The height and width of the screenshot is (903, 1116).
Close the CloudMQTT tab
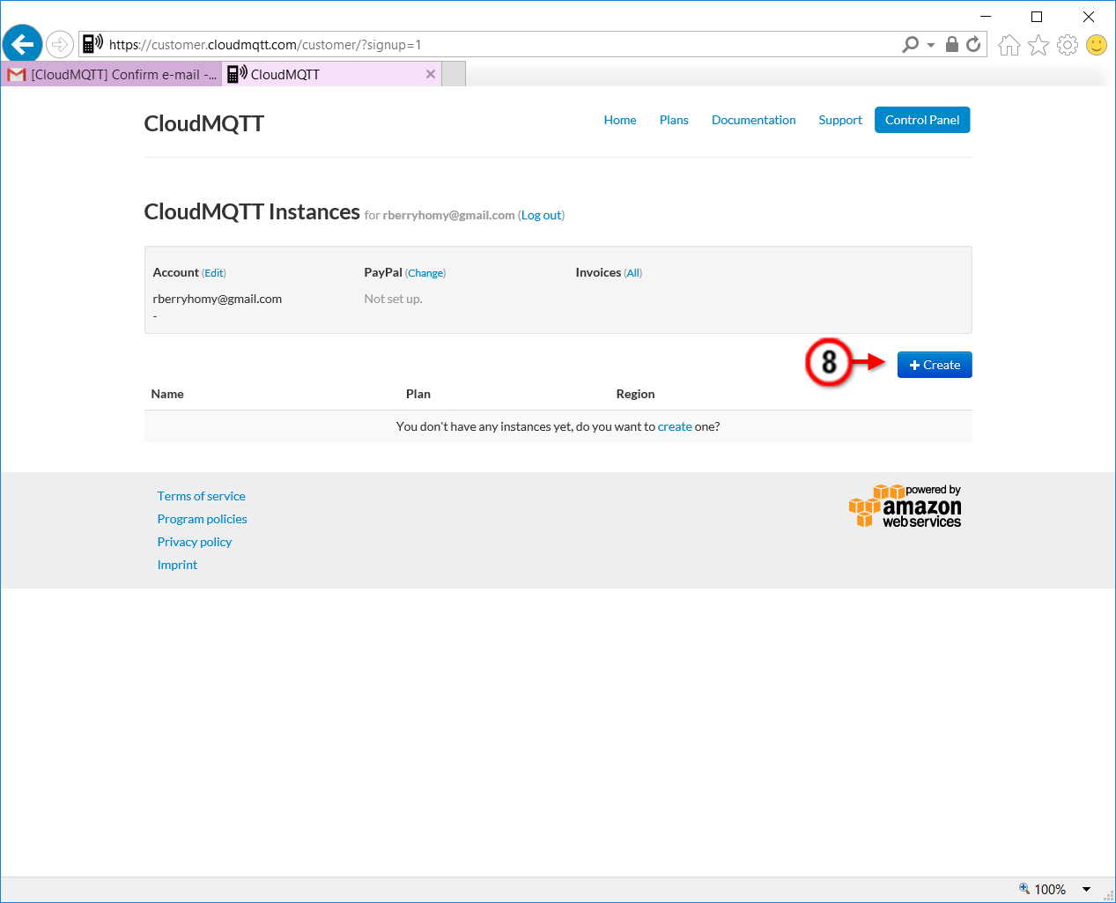tap(431, 74)
